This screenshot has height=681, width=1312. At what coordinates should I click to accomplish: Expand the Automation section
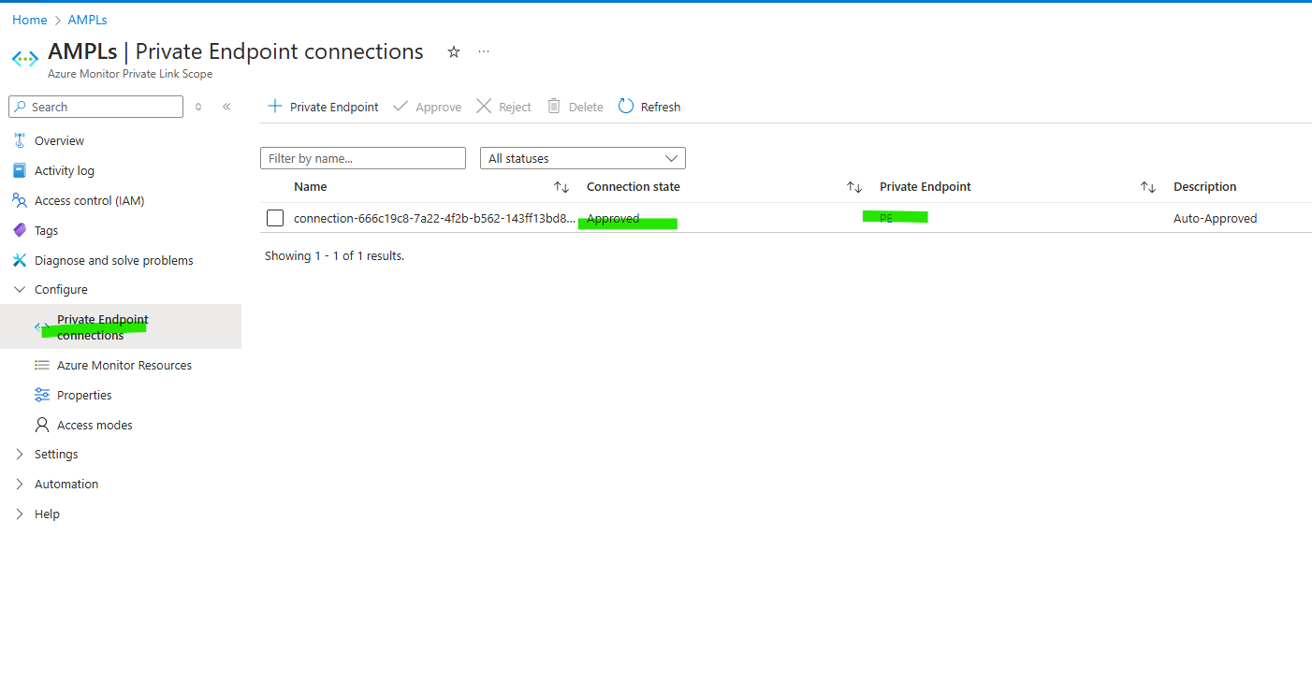(x=66, y=484)
